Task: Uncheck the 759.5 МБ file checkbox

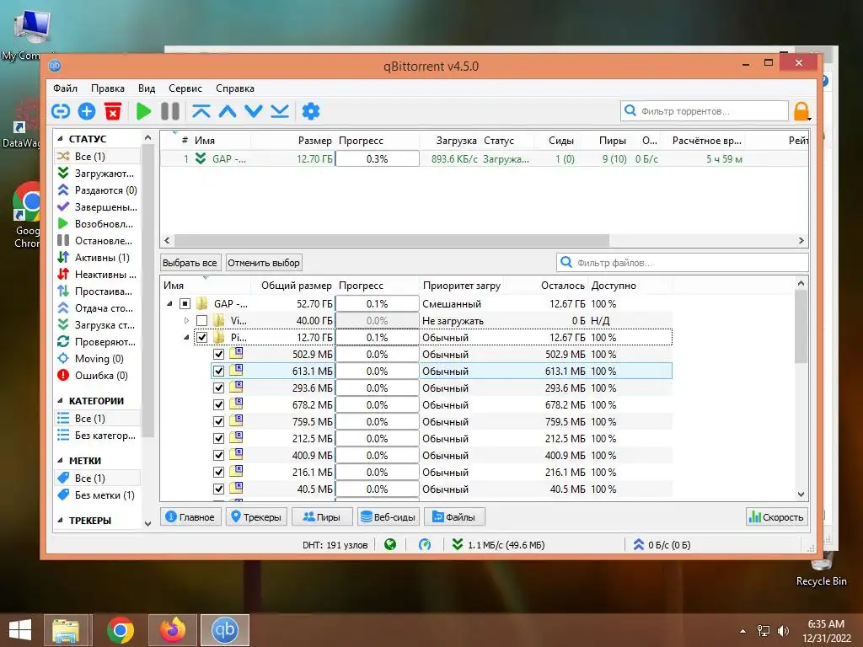Action: click(x=218, y=422)
